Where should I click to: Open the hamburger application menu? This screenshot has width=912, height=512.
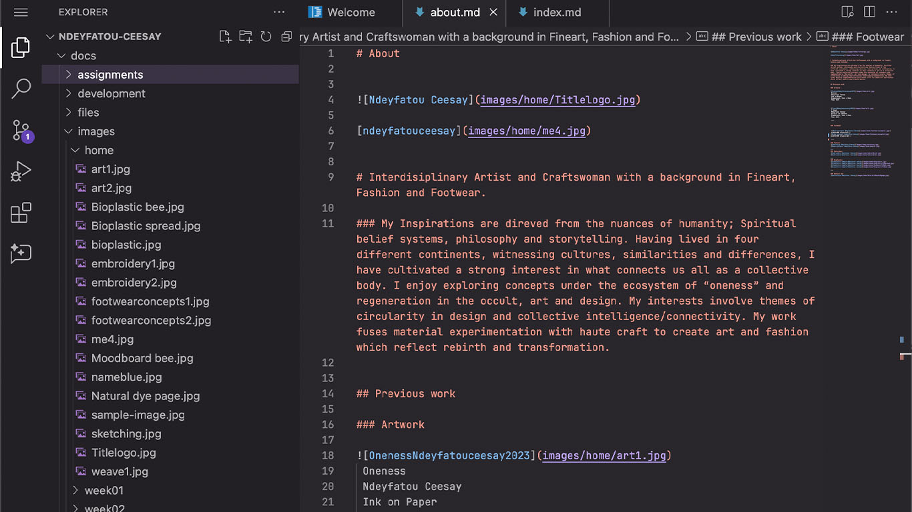(x=21, y=12)
